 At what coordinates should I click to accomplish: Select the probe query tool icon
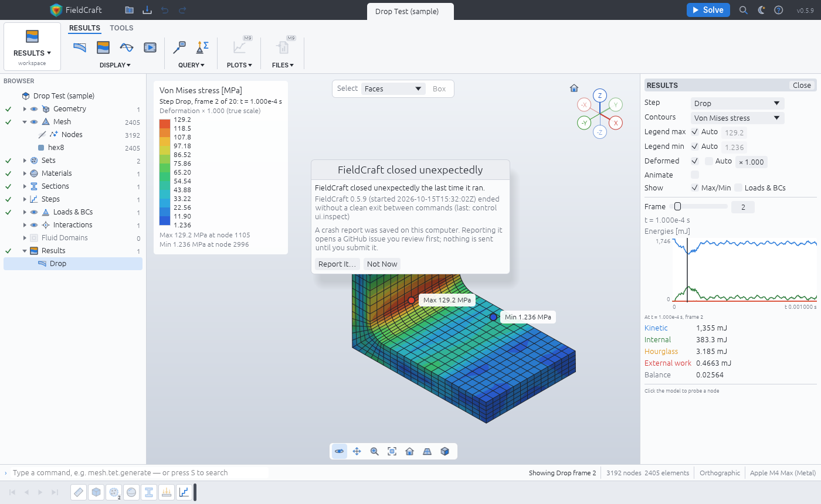tap(179, 47)
